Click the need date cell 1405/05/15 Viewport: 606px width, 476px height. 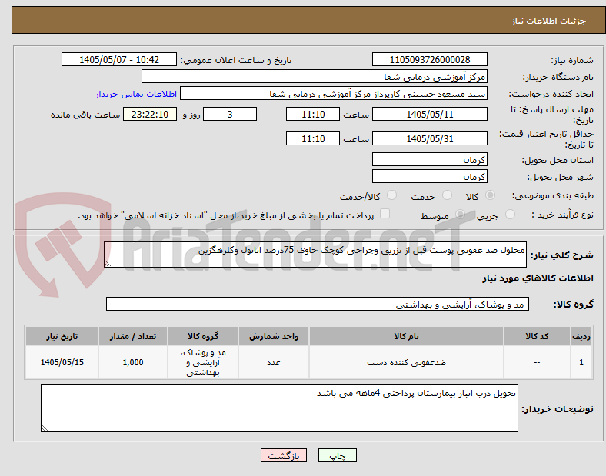62,362
